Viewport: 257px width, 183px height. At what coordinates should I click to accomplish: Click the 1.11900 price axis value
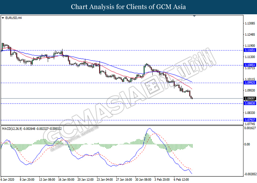[x=250, y=46]
